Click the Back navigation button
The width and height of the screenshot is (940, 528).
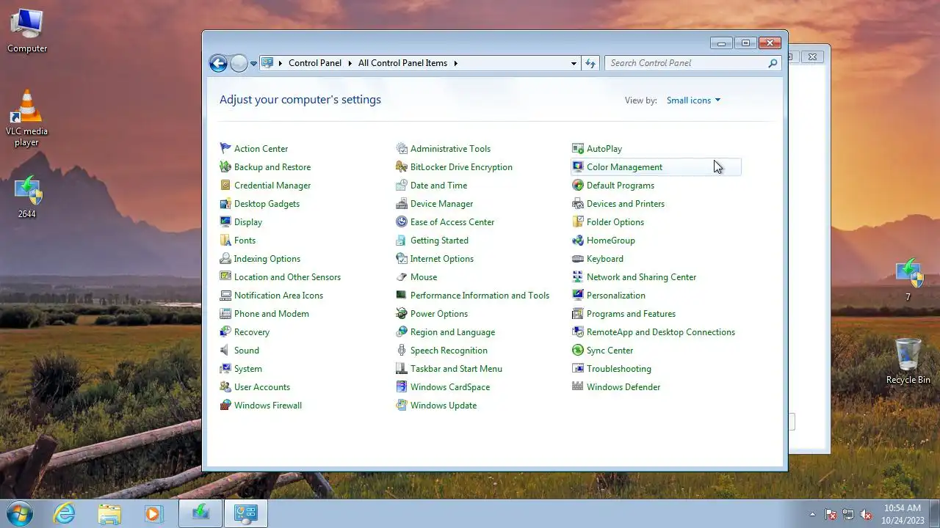point(218,63)
